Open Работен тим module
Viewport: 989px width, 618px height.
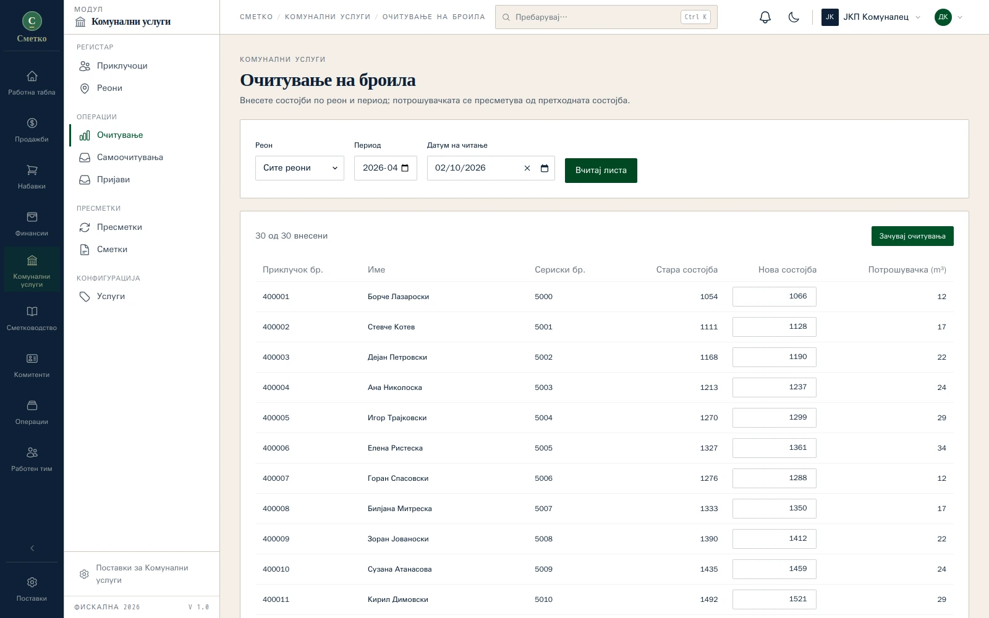pos(32,460)
